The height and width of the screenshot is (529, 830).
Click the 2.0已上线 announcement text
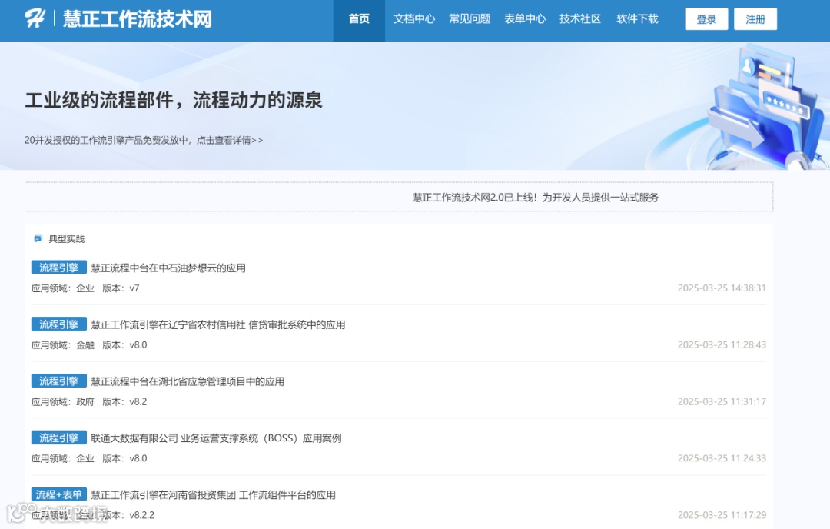tap(536, 198)
